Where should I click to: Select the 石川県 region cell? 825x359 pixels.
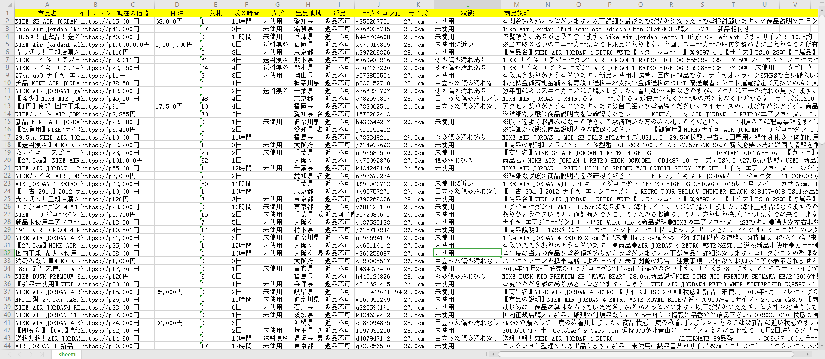coord(308,307)
